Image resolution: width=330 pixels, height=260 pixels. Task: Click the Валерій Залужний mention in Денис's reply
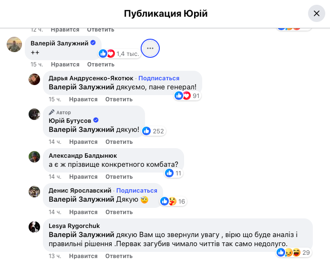click(82, 199)
